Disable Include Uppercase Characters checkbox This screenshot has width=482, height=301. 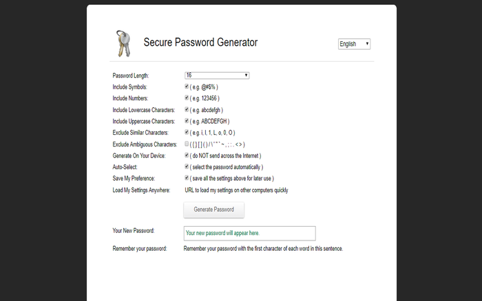coord(187,120)
